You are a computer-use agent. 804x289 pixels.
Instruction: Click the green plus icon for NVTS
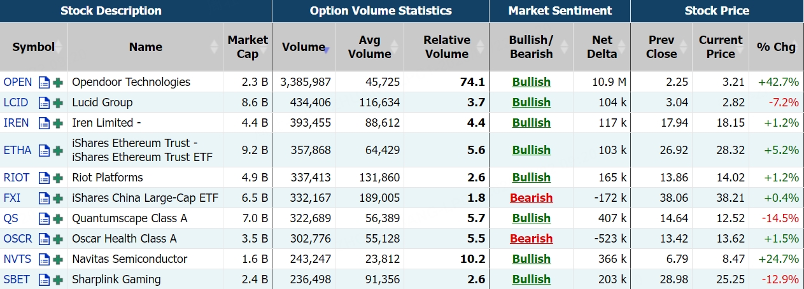point(58,259)
